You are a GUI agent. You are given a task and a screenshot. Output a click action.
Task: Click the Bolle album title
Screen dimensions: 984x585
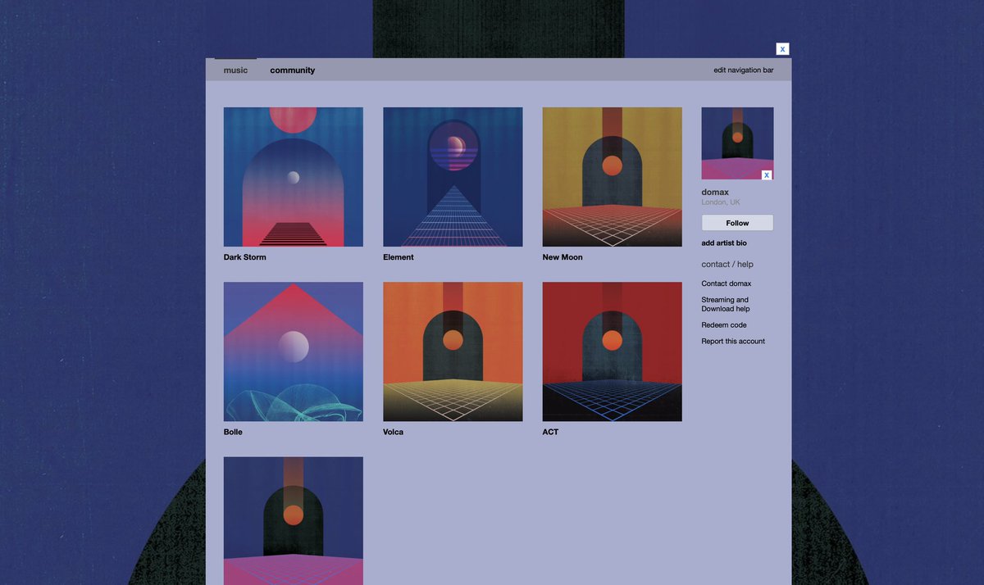click(233, 432)
